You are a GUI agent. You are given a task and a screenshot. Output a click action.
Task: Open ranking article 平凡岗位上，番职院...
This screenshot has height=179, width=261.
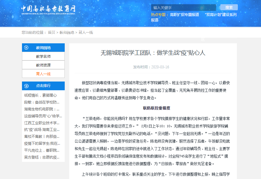pyautogui.click(x=42, y=150)
